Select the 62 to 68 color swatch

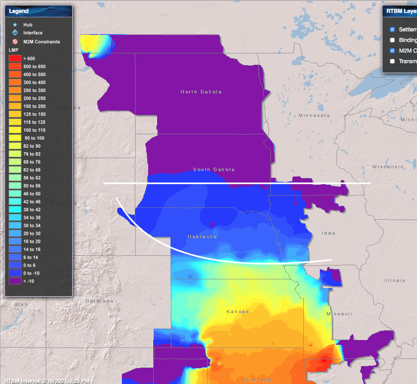coord(15,170)
